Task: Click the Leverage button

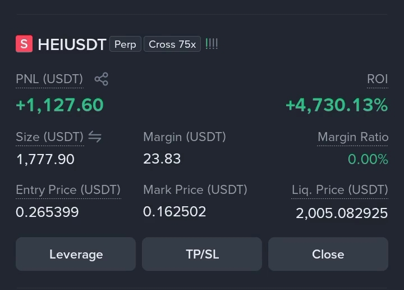Action: pos(76,254)
